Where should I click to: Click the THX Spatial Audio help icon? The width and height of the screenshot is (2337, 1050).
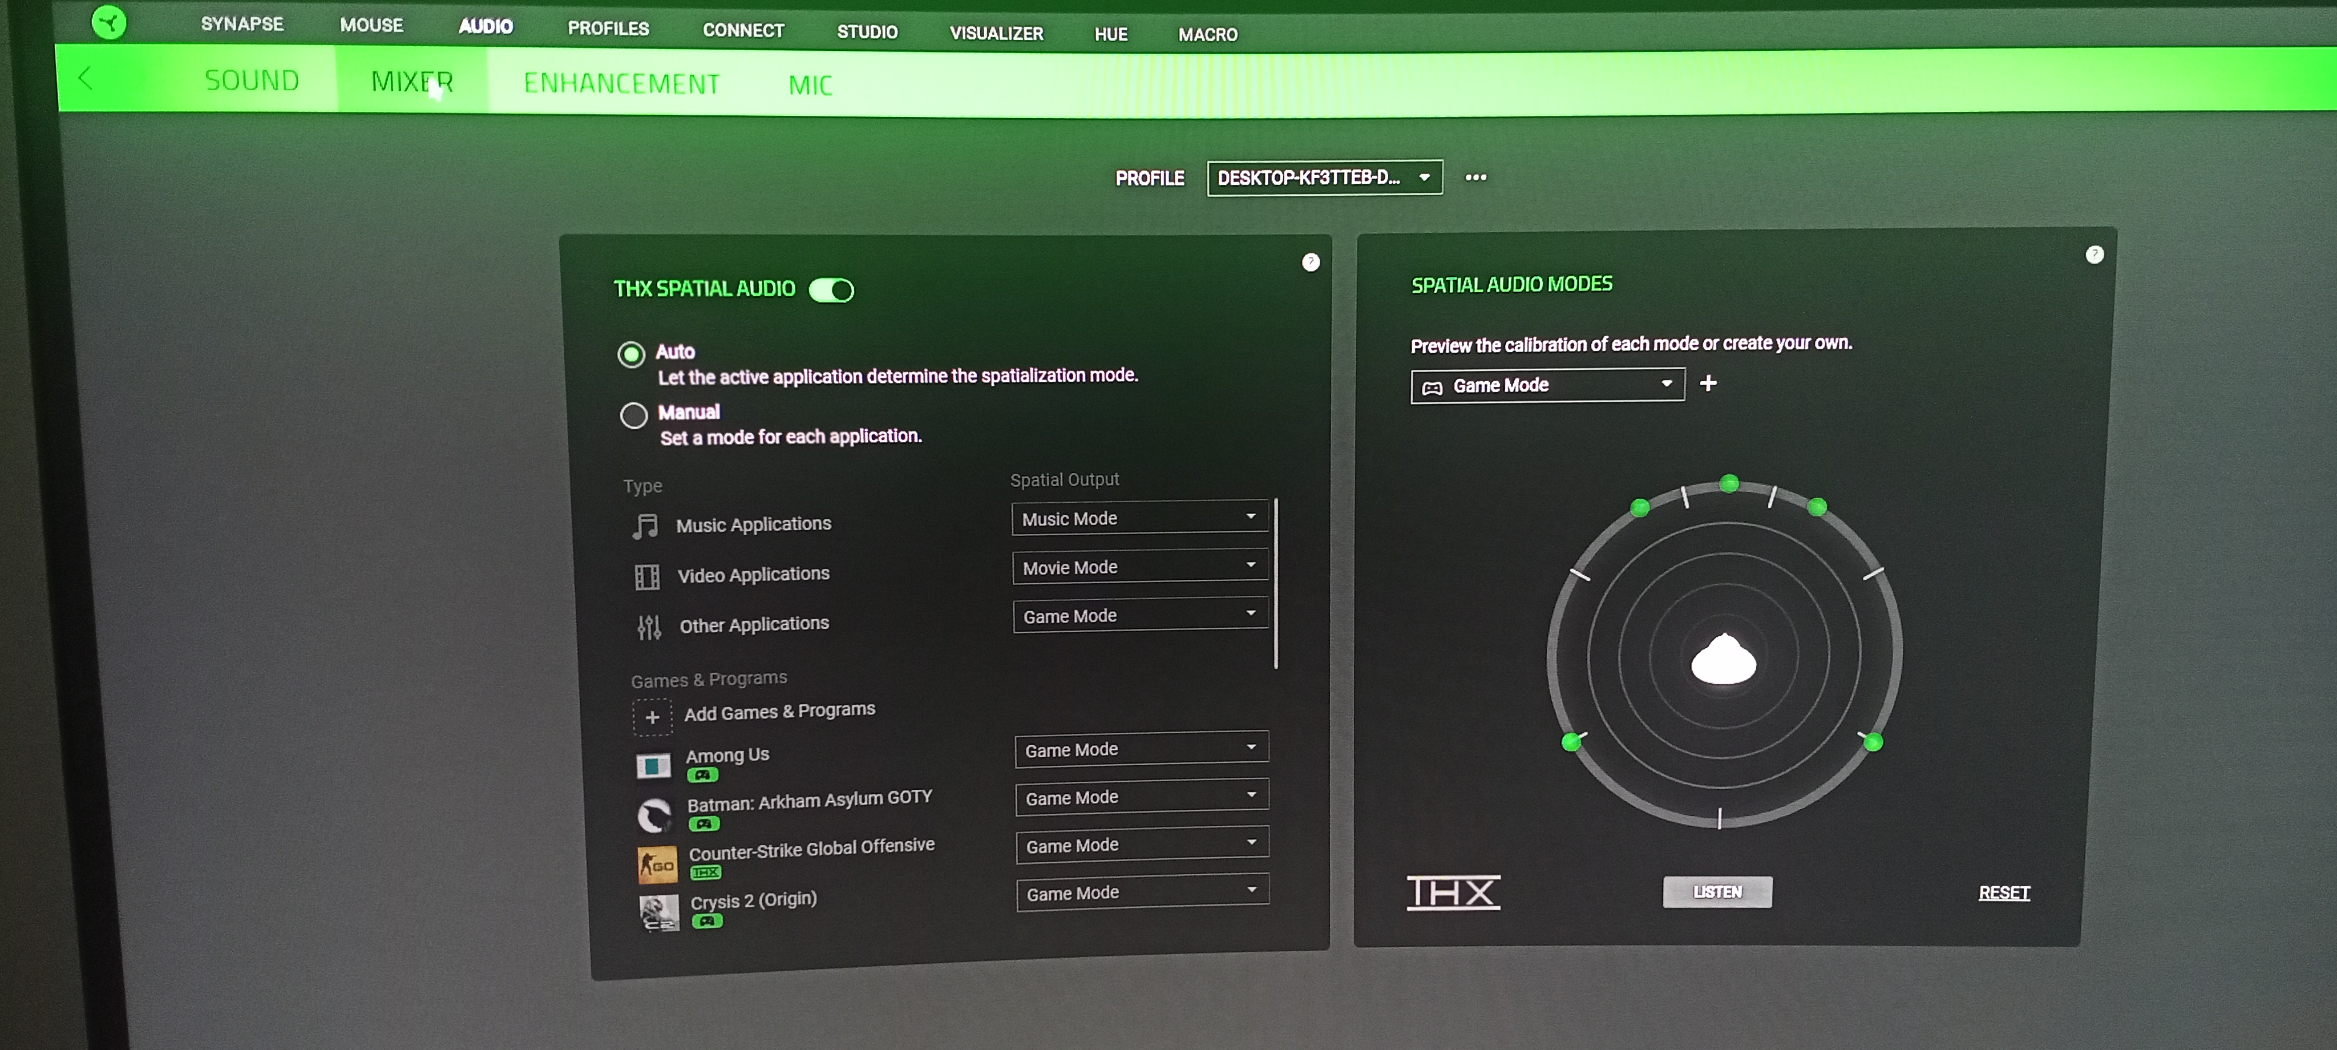(1310, 262)
